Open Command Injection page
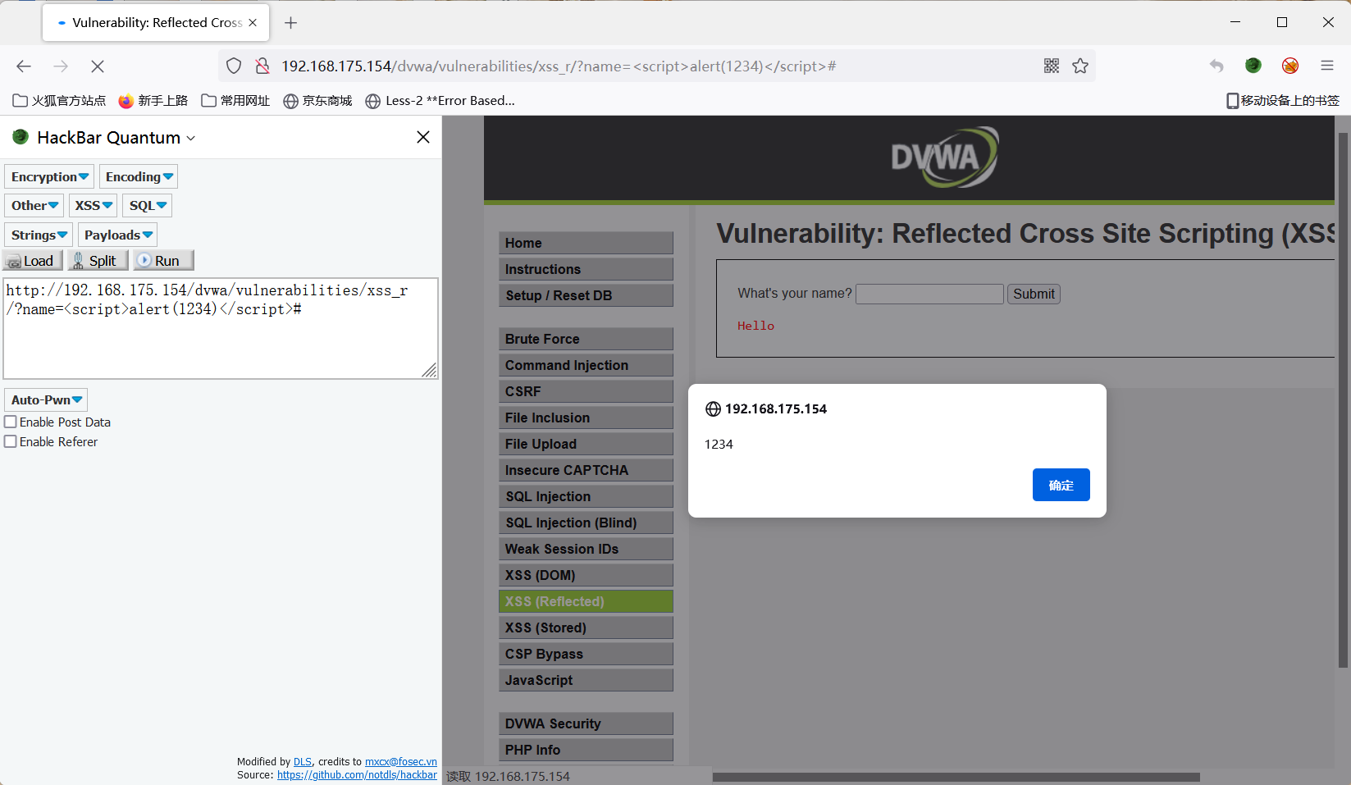 pyautogui.click(x=586, y=365)
